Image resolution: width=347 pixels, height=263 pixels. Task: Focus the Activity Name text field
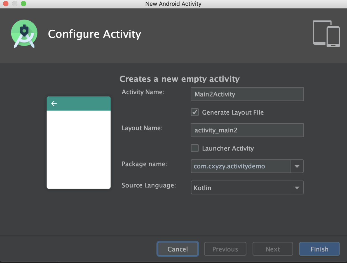tap(247, 94)
